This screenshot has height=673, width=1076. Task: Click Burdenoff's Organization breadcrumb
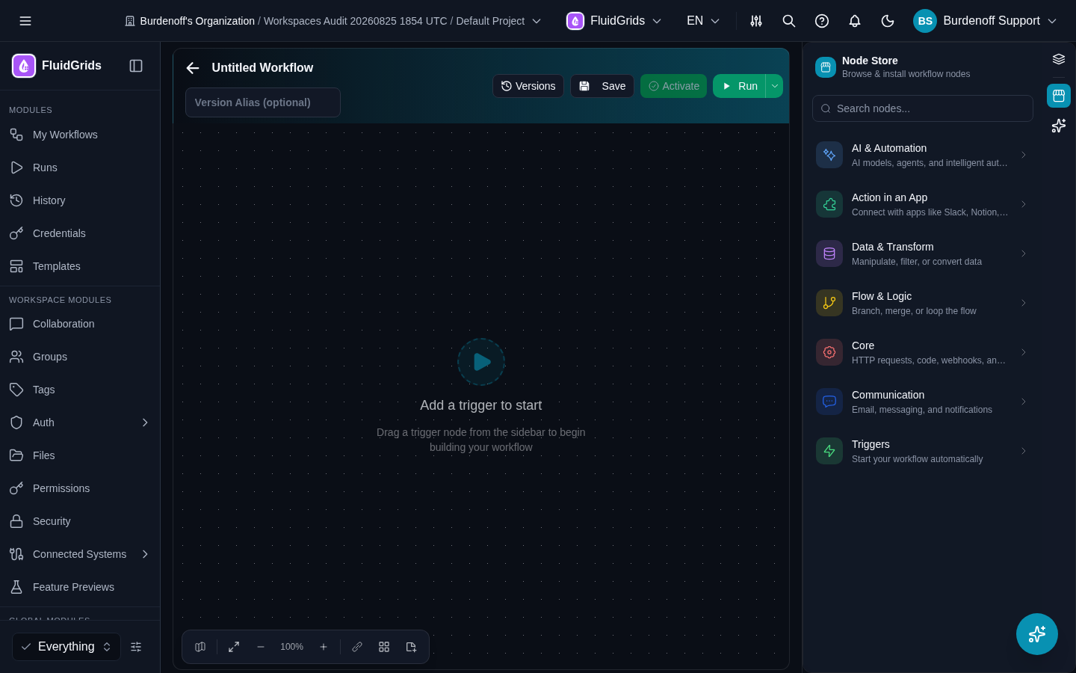[197, 21]
